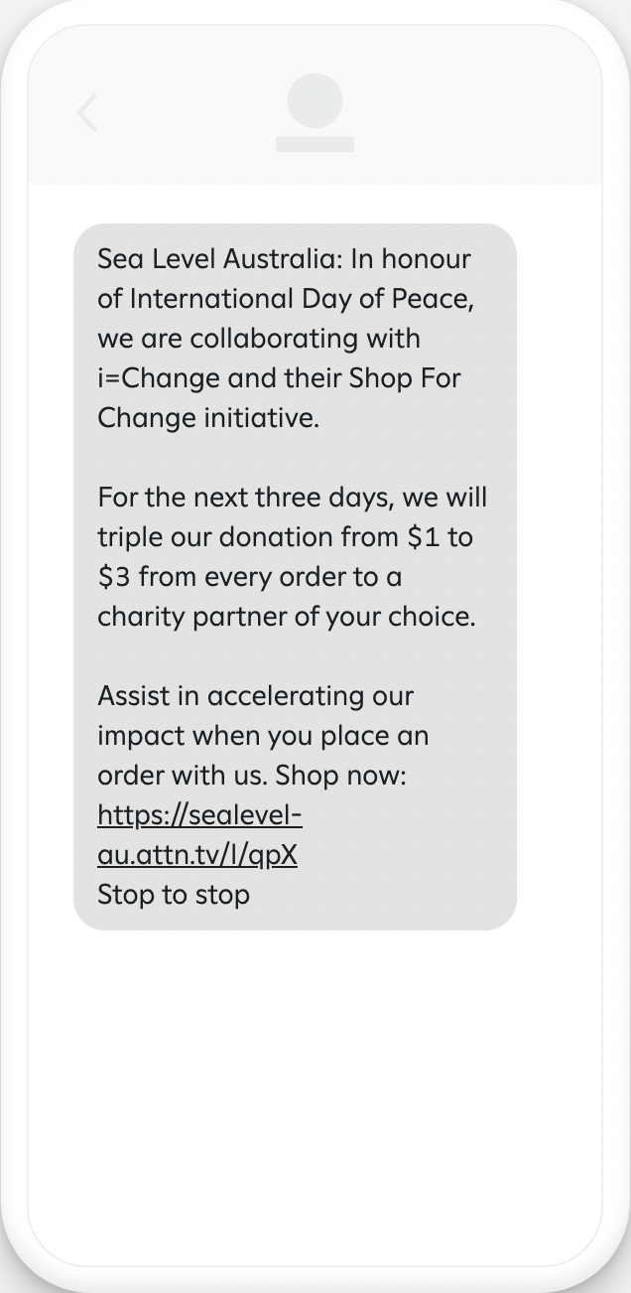Viewport: 631px width, 1293px height.
Task: Tap 'we are collaborating with' message line
Action: (x=259, y=339)
